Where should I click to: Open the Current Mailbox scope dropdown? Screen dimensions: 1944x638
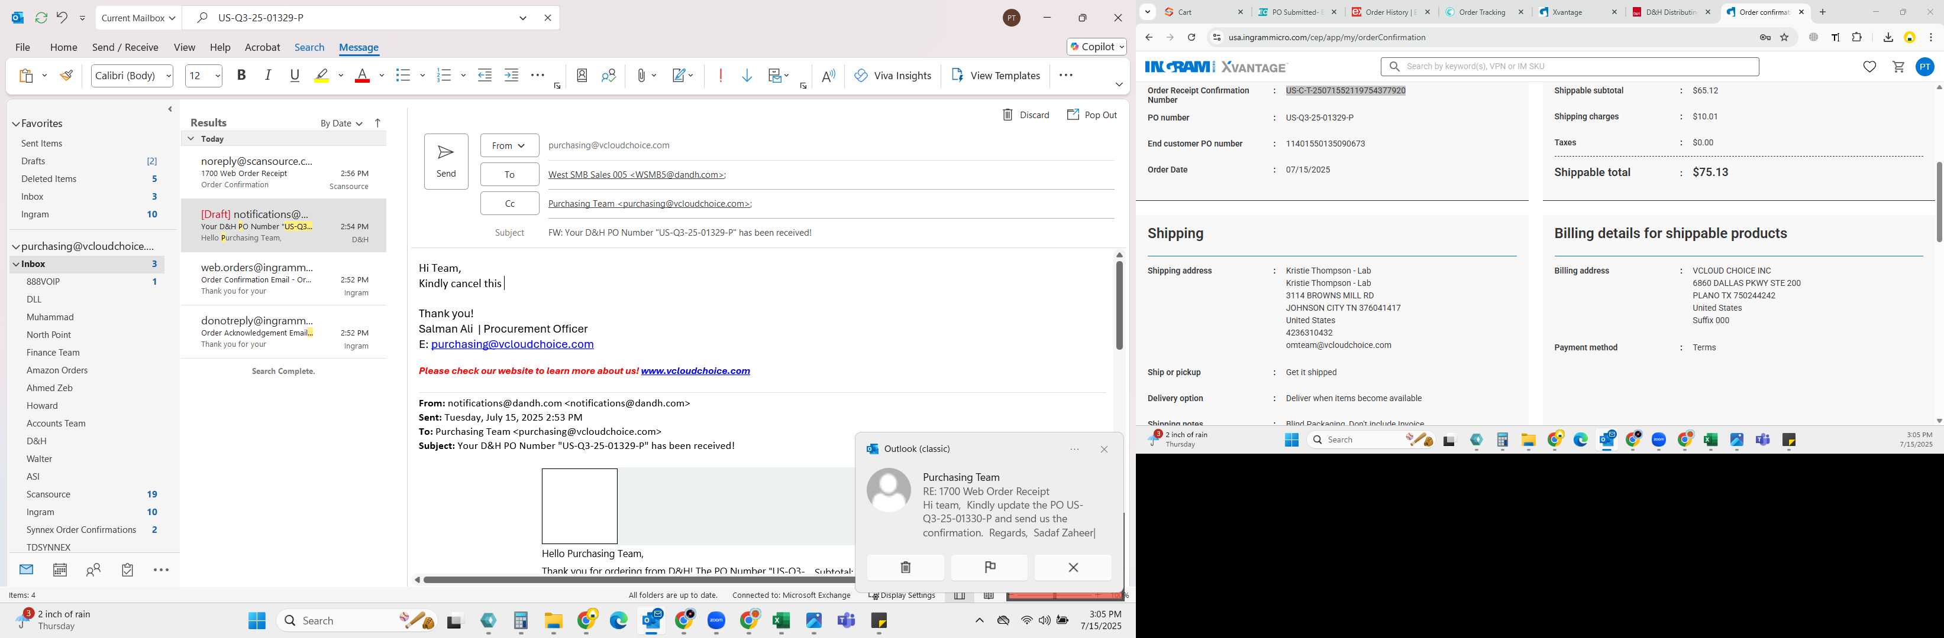(x=139, y=17)
